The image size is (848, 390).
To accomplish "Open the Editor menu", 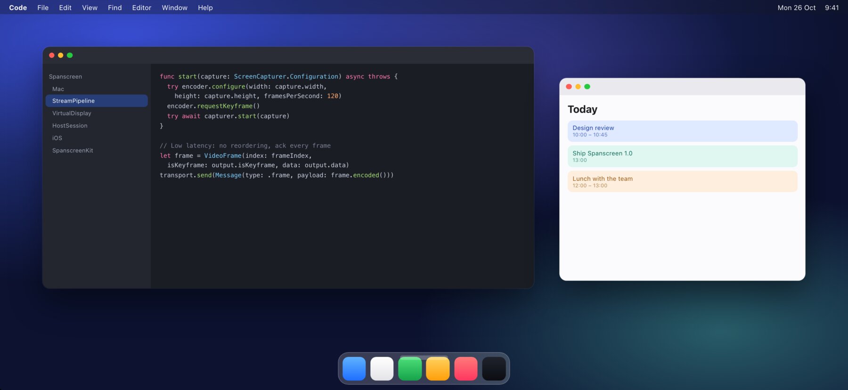I will click(x=141, y=8).
